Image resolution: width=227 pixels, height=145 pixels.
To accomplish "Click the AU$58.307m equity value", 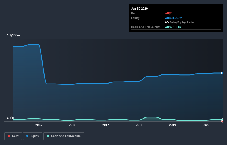I will pyautogui.click(x=174, y=18).
